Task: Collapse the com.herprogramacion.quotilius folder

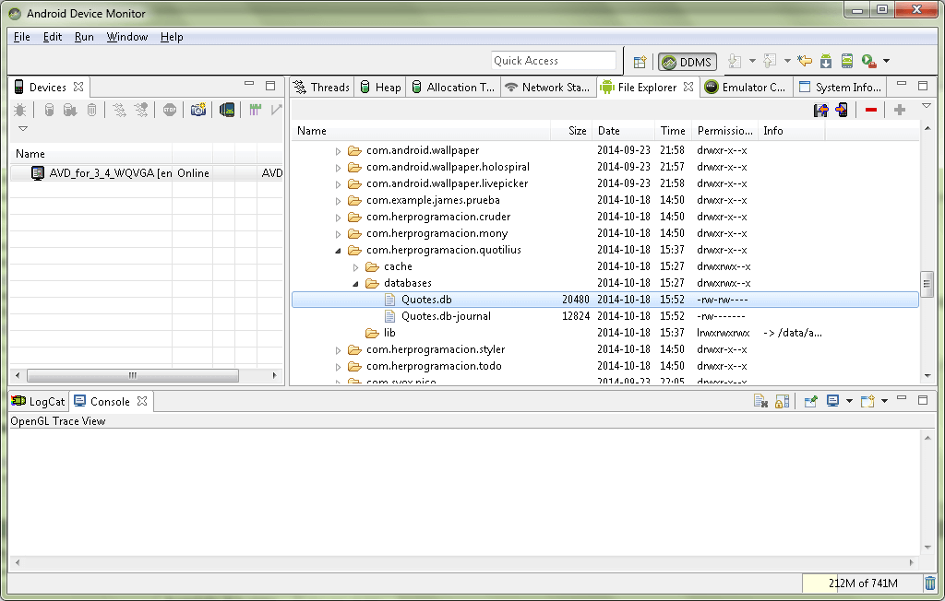Action: click(x=338, y=251)
